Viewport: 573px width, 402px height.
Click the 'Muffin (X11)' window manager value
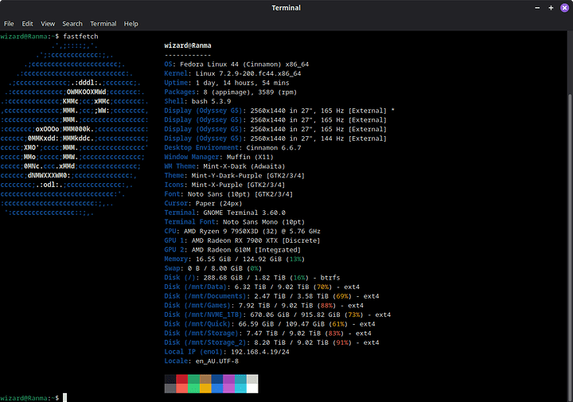click(x=250, y=157)
